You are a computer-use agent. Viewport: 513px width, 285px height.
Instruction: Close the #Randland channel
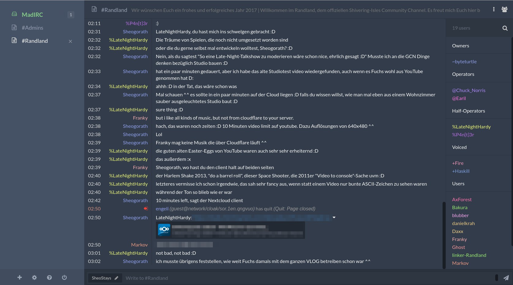70,41
